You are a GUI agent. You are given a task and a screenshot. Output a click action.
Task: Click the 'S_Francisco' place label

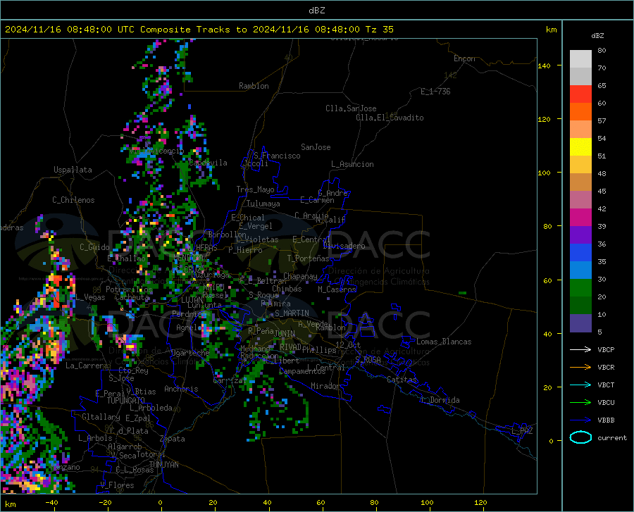(277, 156)
